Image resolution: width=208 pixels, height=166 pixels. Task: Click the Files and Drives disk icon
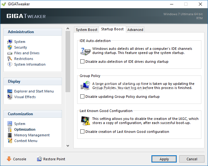[x=10, y=53]
